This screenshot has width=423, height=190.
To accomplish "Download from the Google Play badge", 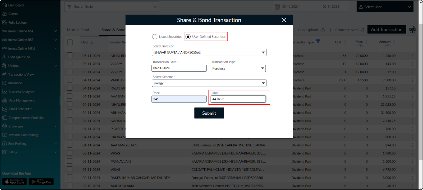I will [41, 182].
